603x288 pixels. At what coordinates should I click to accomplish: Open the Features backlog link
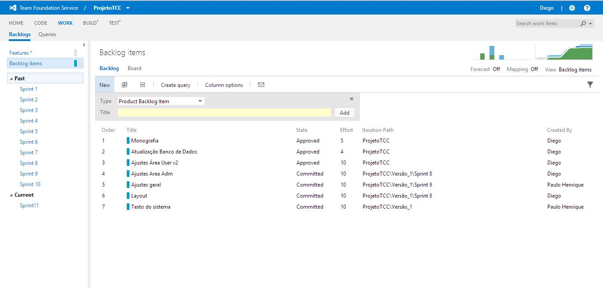coord(21,53)
